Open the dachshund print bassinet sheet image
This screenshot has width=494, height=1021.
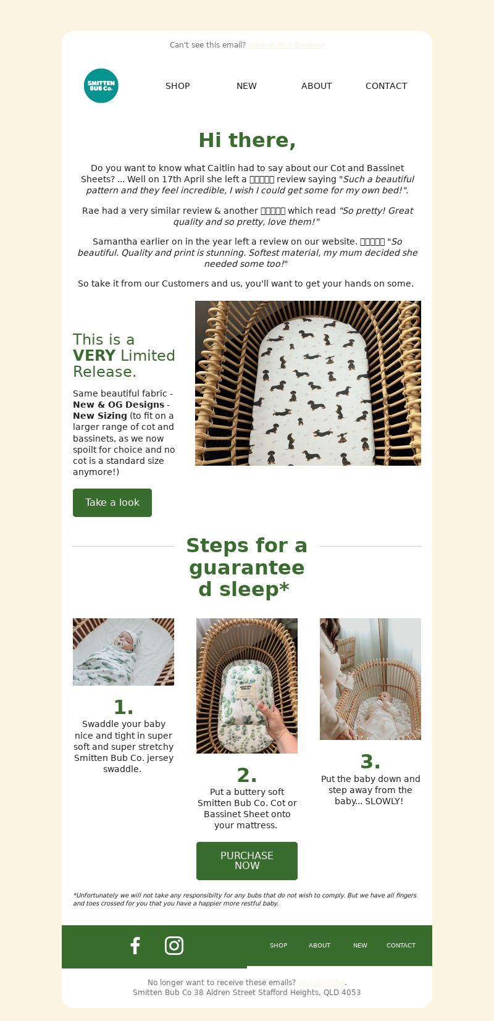[308, 383]
